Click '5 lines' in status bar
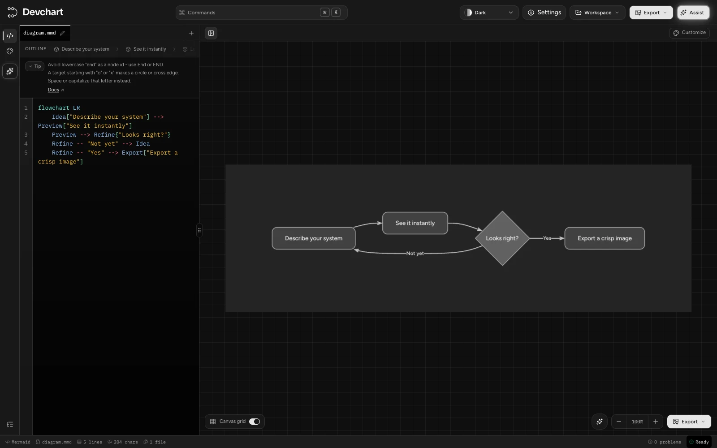Viewport: 717px width, 448px height. 90,442
